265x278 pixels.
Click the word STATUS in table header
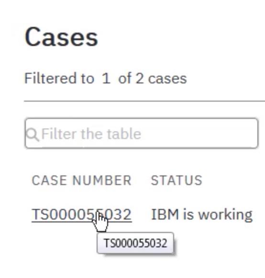177,181
